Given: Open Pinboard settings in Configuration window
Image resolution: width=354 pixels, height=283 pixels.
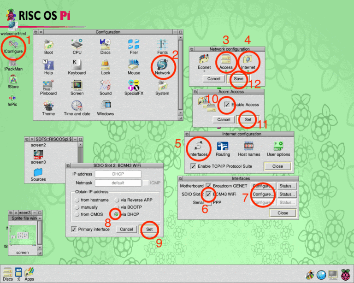Looking at the screenshot, I should click(48, 88).
